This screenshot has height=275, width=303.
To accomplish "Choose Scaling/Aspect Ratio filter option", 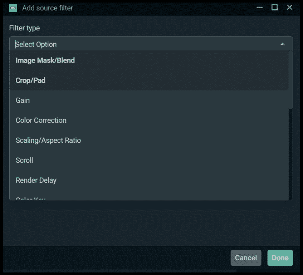I will [x=149, y=141].
